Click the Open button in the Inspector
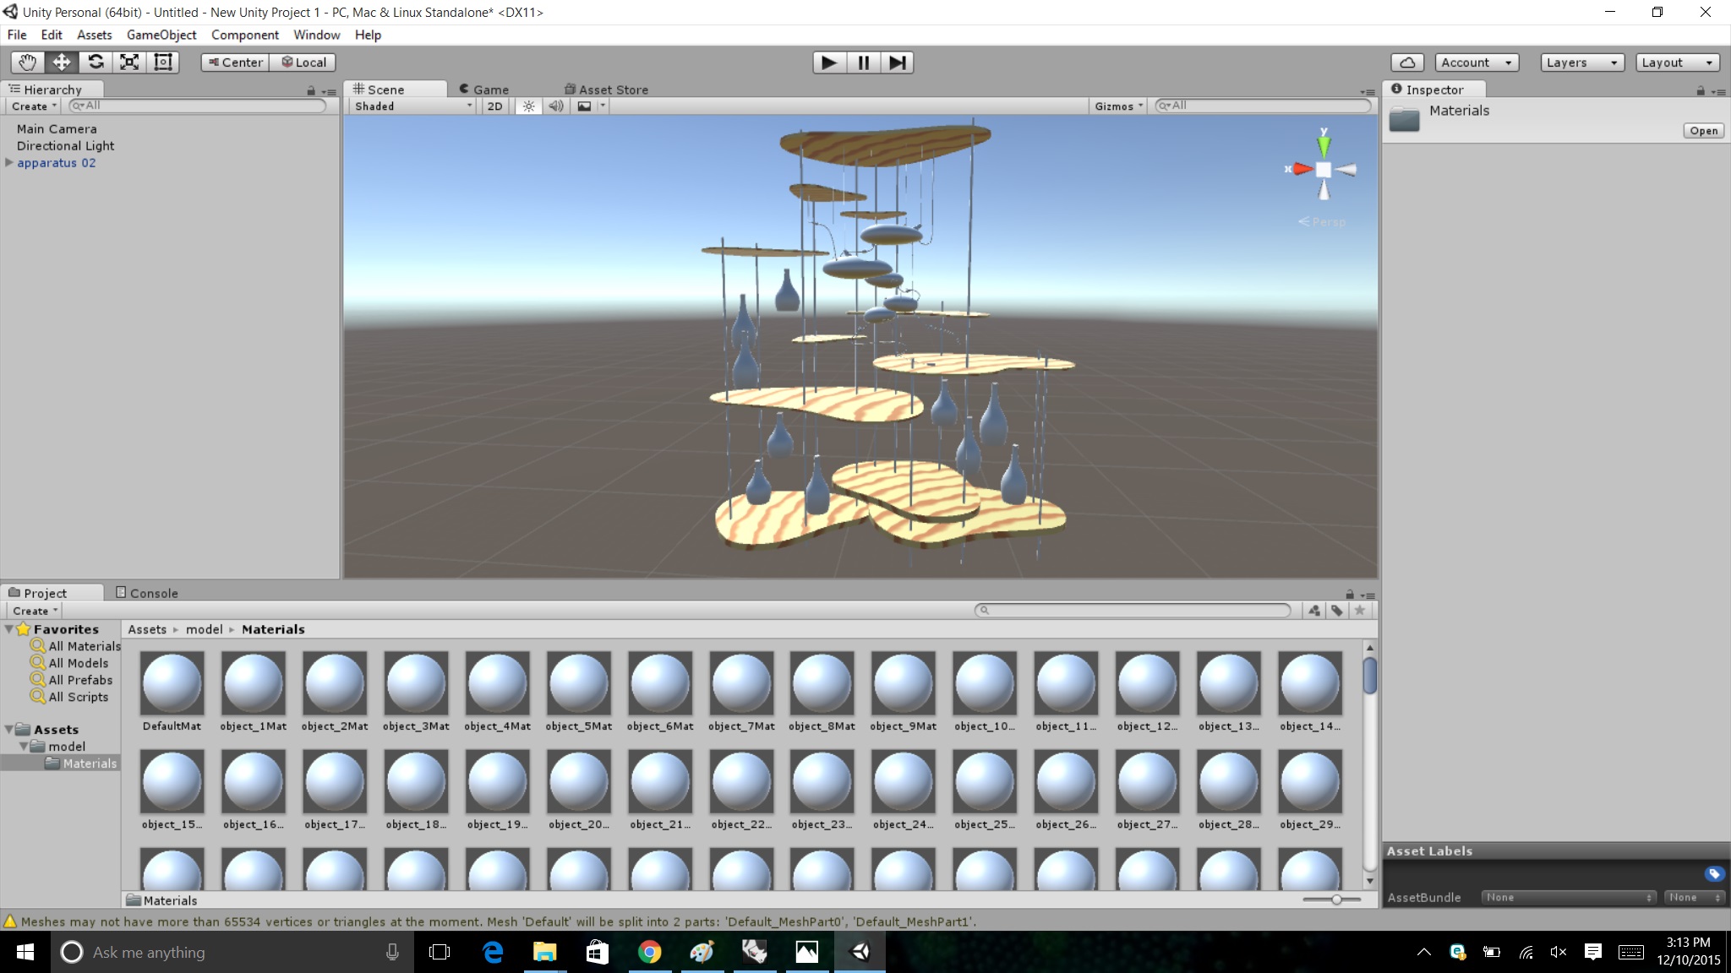 (x=1703, y=130)
